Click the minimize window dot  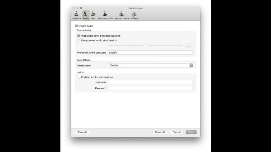(x=77, y=8)
